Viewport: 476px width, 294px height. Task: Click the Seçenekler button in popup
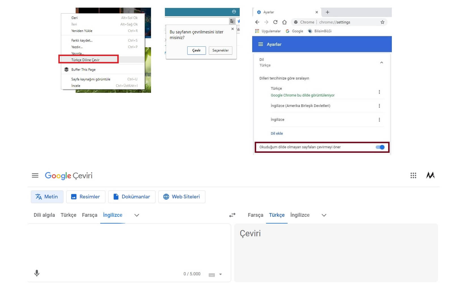(x=220, y=50)
